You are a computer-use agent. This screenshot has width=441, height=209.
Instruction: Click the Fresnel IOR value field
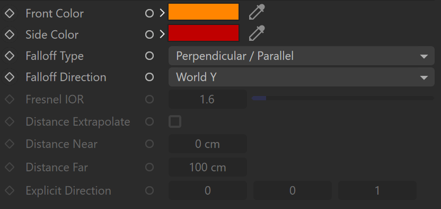click(208, 99)
